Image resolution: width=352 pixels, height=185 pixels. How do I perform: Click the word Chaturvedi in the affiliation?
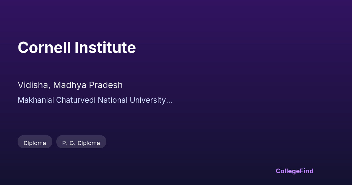click(x=76, y=100)
